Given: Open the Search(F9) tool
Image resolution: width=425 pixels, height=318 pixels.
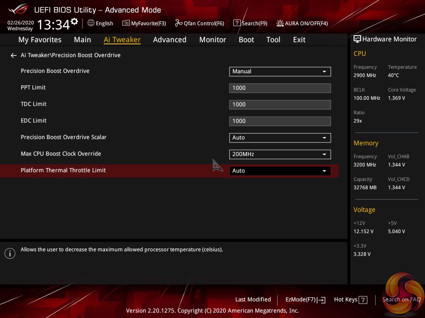Looking at the screenshot, I should (250, 23).
